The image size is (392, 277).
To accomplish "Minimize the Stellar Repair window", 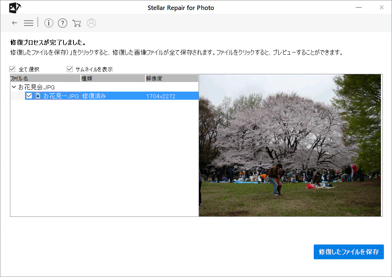I will 359,7.
